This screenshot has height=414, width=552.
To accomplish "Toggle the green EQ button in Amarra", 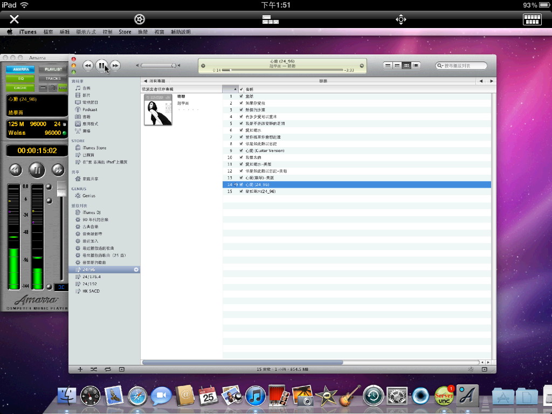I will point(20,79).
